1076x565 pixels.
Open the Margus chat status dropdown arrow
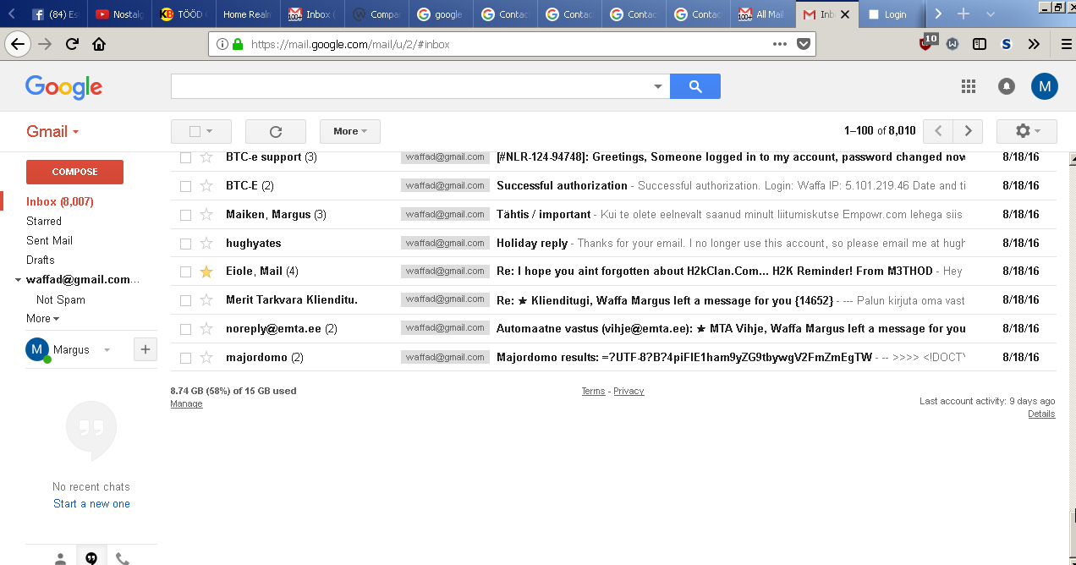click(107, 350)
